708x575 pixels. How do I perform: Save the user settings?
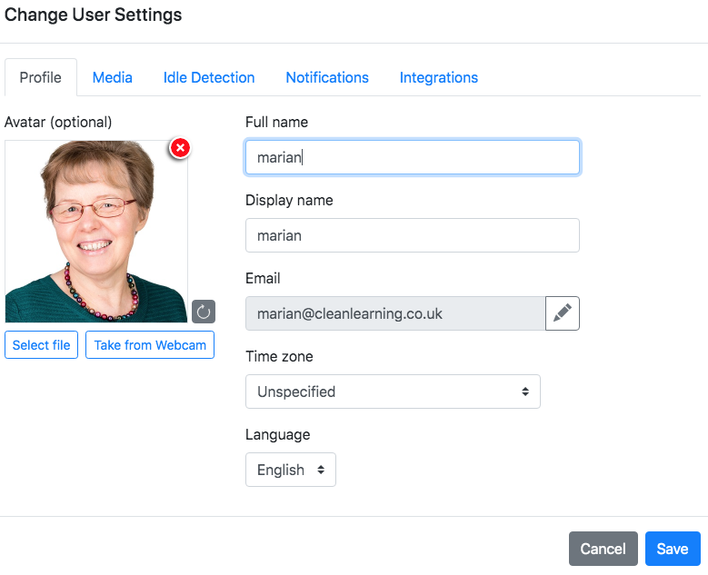[673, 549]
